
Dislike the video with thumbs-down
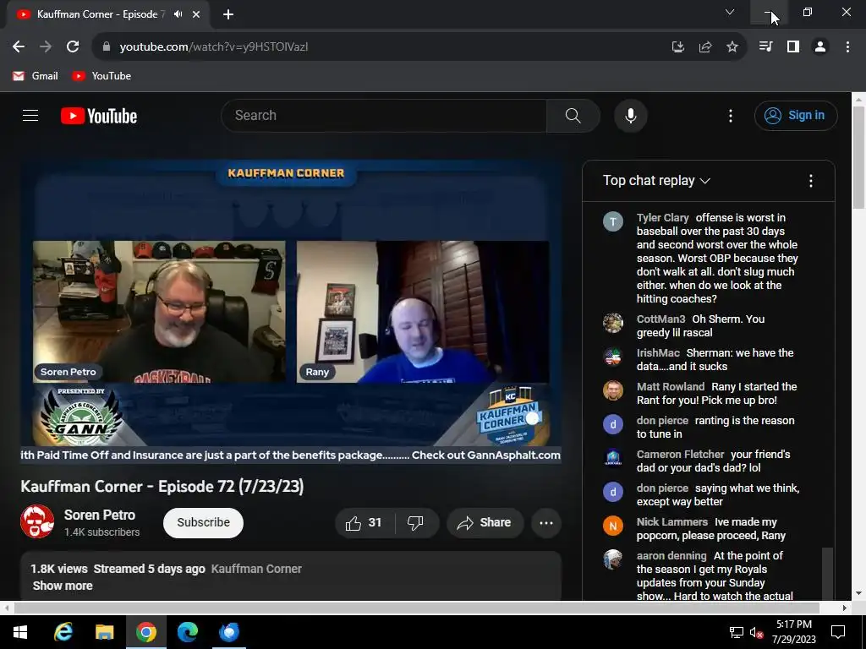pos(416,522)
